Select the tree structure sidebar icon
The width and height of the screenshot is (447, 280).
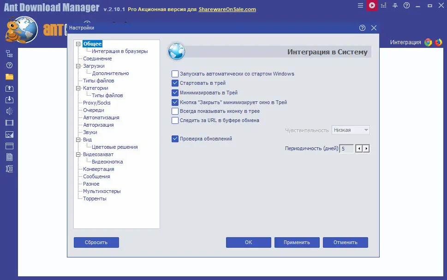click(x=9, y=54)
